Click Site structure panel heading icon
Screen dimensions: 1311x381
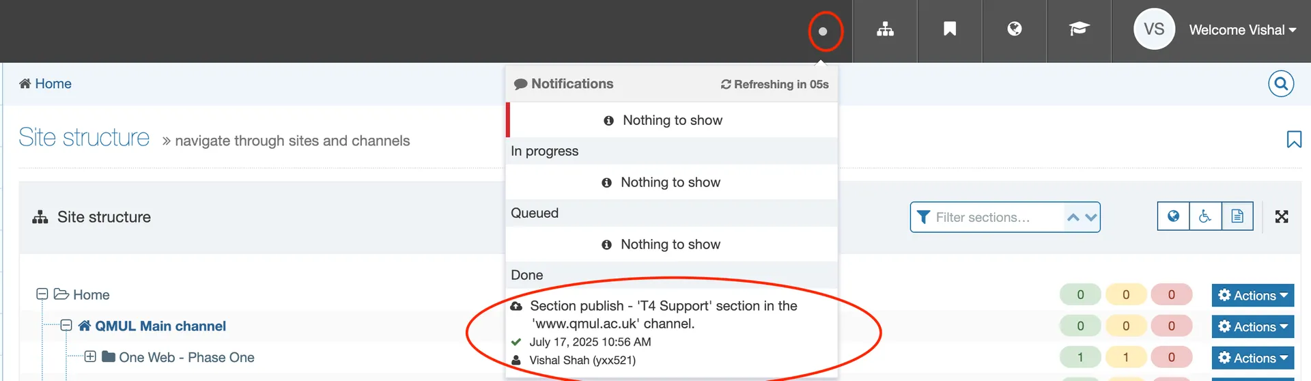pyautogui.click(x=40, y=217)
